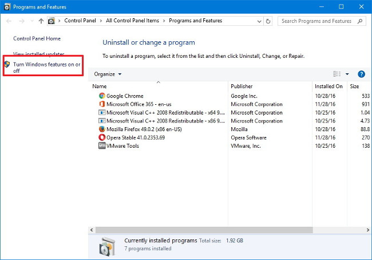
Task: Minimize the Programs and Features window
Action: 322,7
